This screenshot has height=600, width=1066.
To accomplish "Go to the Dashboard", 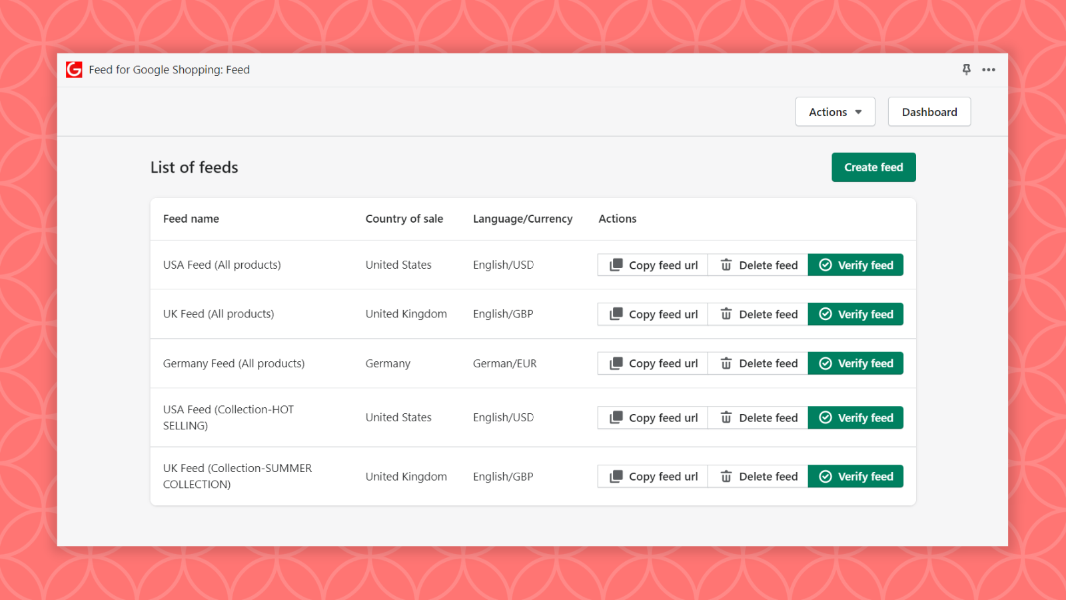I will pos(929,111).
